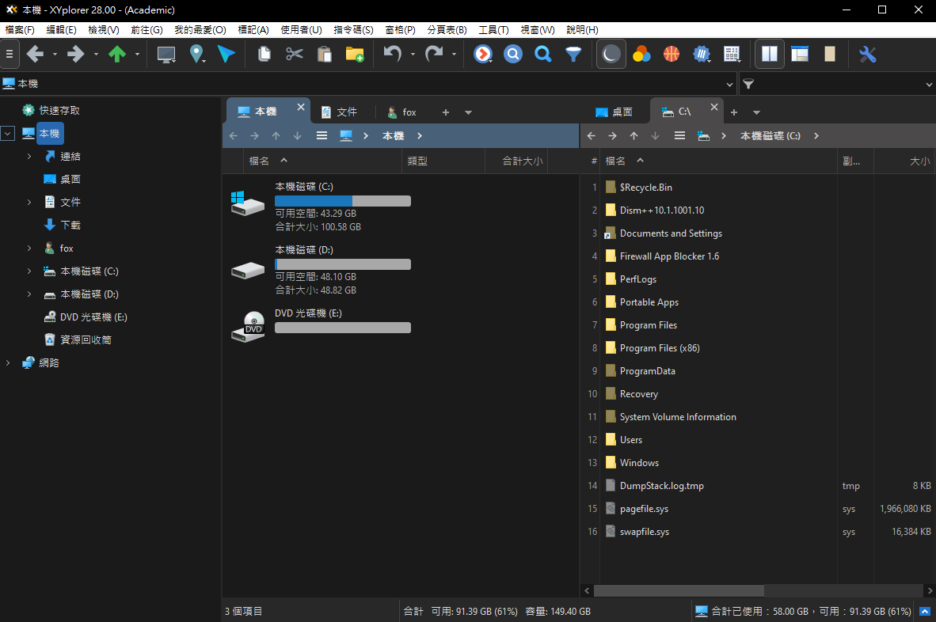The height and width of the screenshot is (622, 936).
Task: Expand the 網路 node in the tree
Action: [x=8, y=363]
